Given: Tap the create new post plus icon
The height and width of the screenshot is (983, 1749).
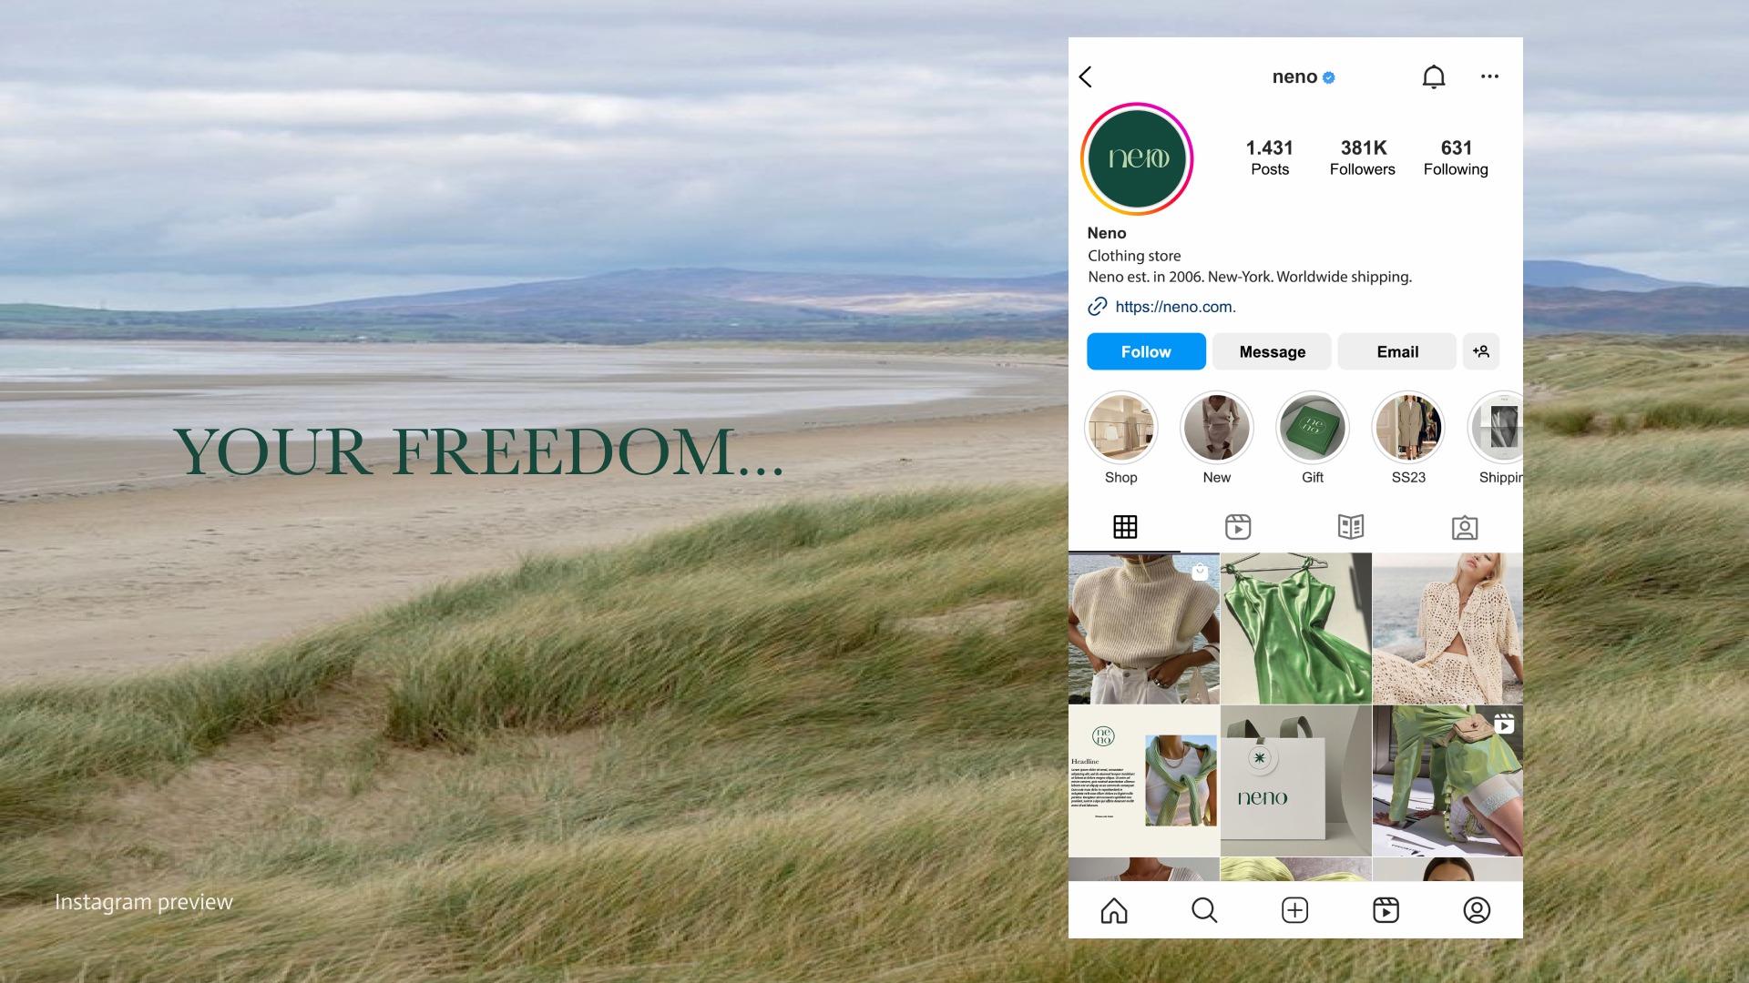Looking at the screenshot, I should tap(1294, 910).
